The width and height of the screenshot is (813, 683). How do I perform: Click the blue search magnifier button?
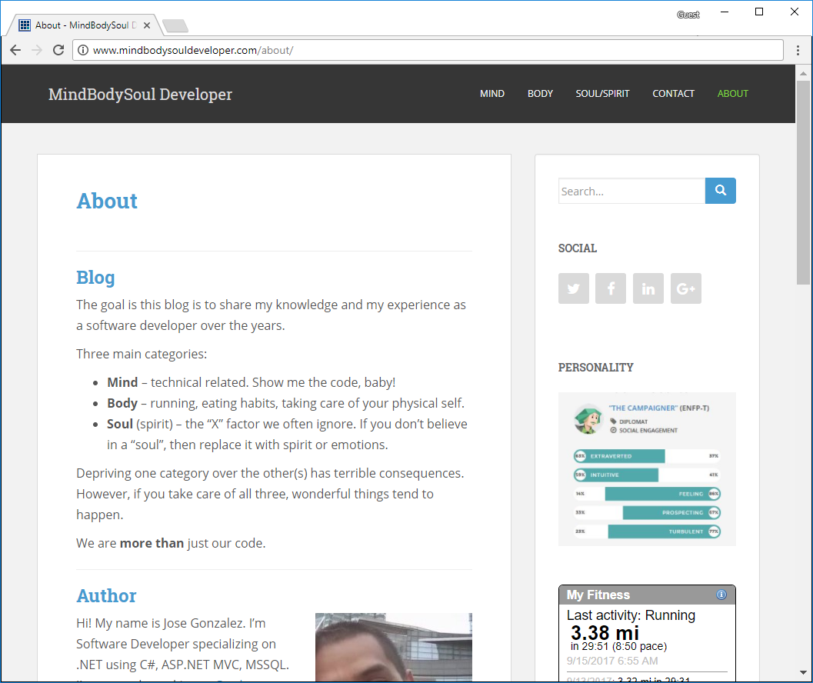point(720,191)
